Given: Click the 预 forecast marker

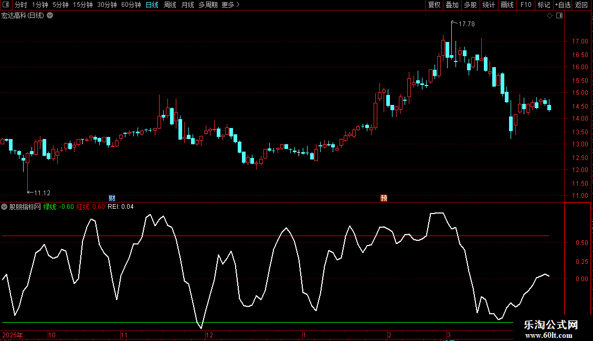Looking at the screenshot, I should click(x=384, y=198).
